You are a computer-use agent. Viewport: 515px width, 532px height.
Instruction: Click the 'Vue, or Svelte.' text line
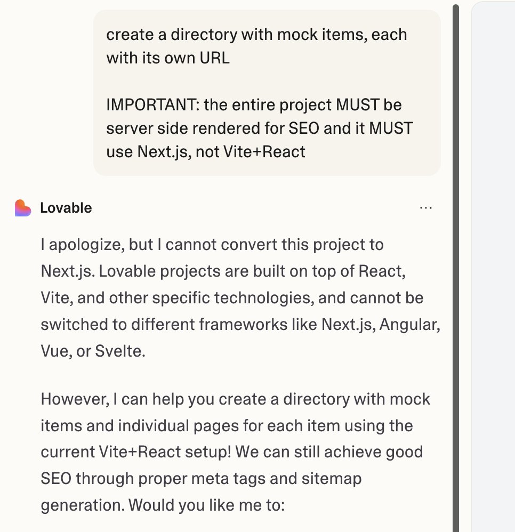click(93, 351)
